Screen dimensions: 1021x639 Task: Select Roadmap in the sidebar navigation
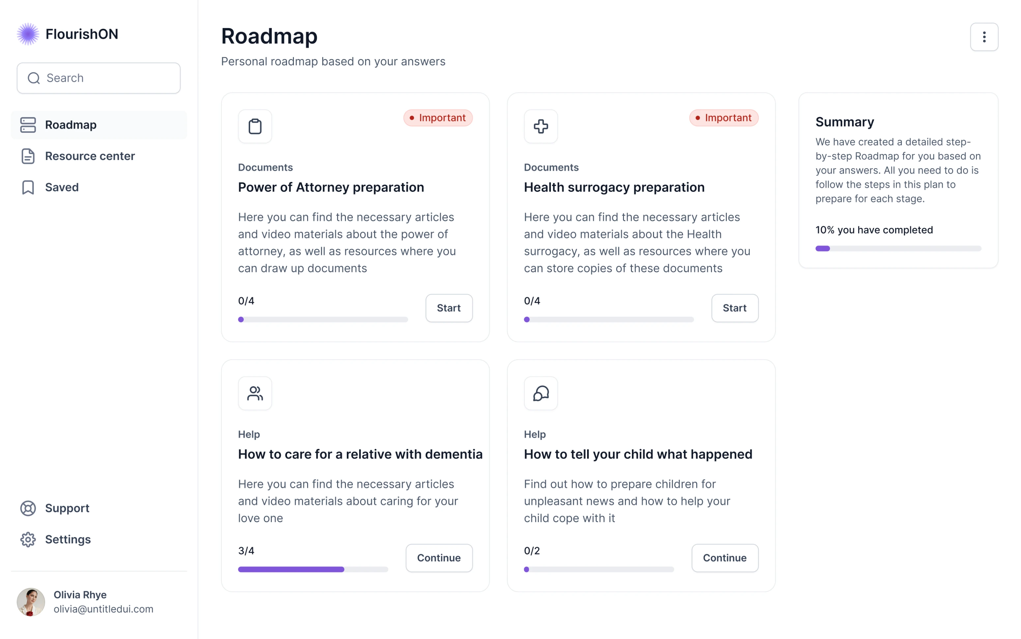tap(70, 125)
